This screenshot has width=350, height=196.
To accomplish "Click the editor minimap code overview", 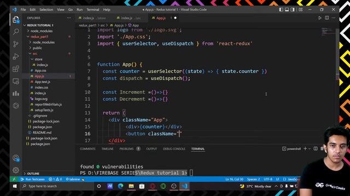I will point(328,32).
